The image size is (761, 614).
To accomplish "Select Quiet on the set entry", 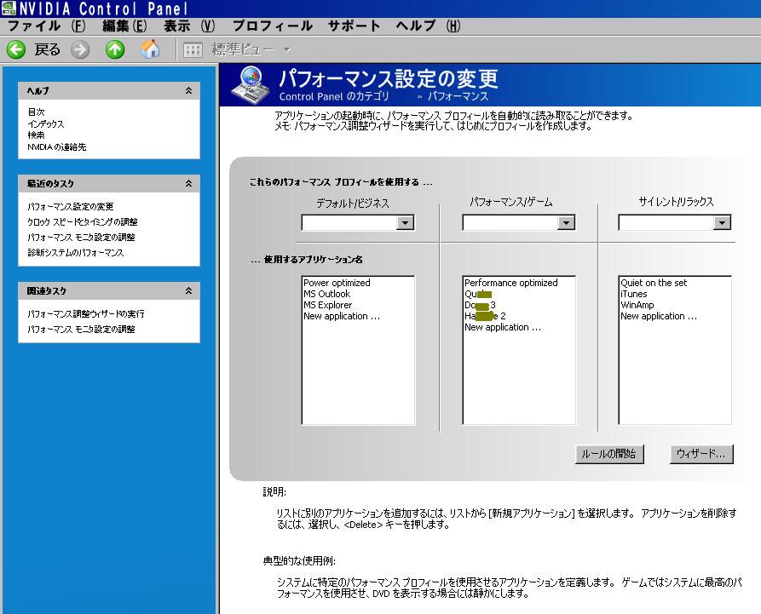I will (654, 283).
